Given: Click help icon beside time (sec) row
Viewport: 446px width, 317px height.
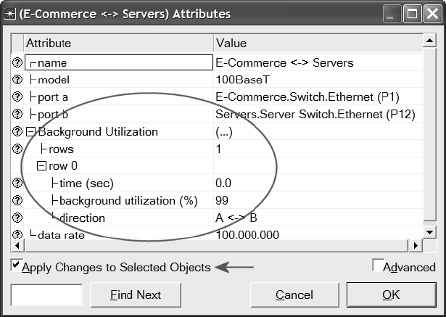Looking at the screenshot, I should pos(17,183).
